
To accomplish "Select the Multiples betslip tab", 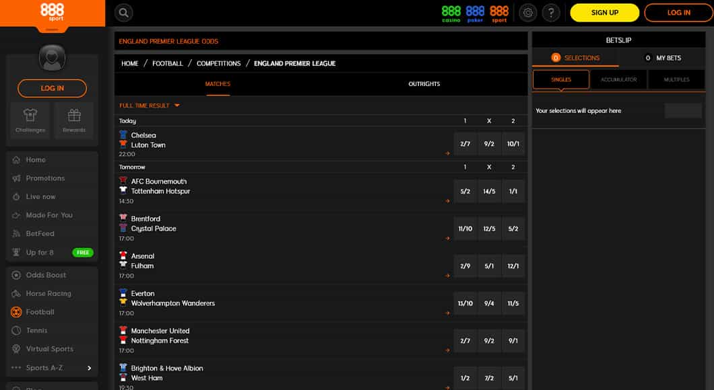I will click(676, 79).
